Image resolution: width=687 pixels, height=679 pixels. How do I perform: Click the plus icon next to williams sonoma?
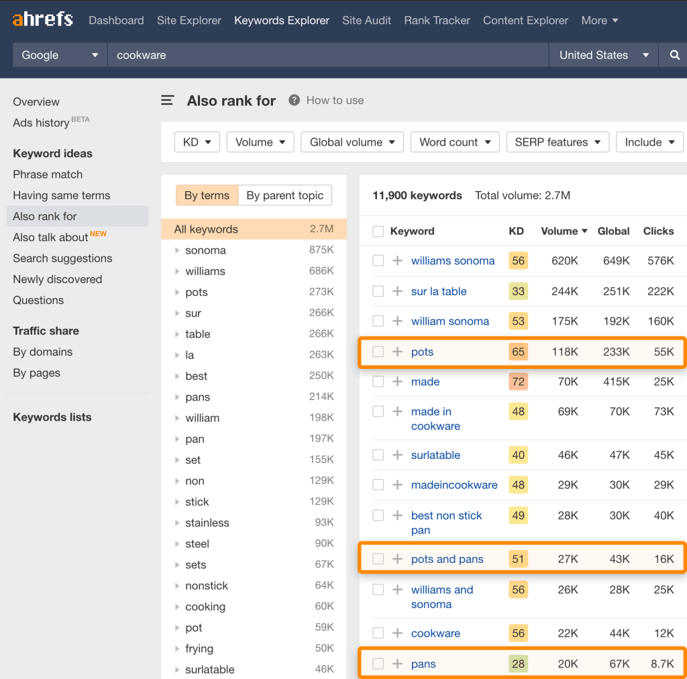pyautogui.click(x=397, y=261)
